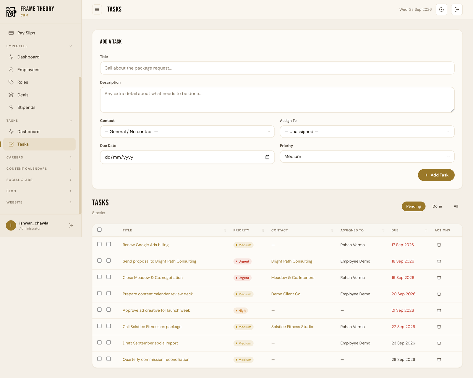Viewport: 473px width, 378px height.
Task: Delete the Renew Google Ads billing task
Action: 439,245
